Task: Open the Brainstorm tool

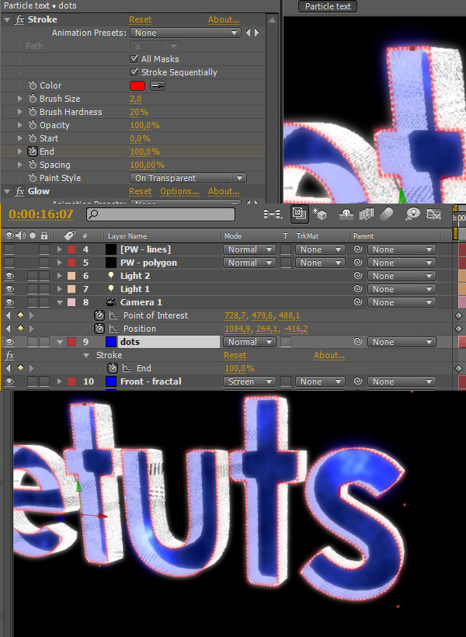Action: (412, 214)
